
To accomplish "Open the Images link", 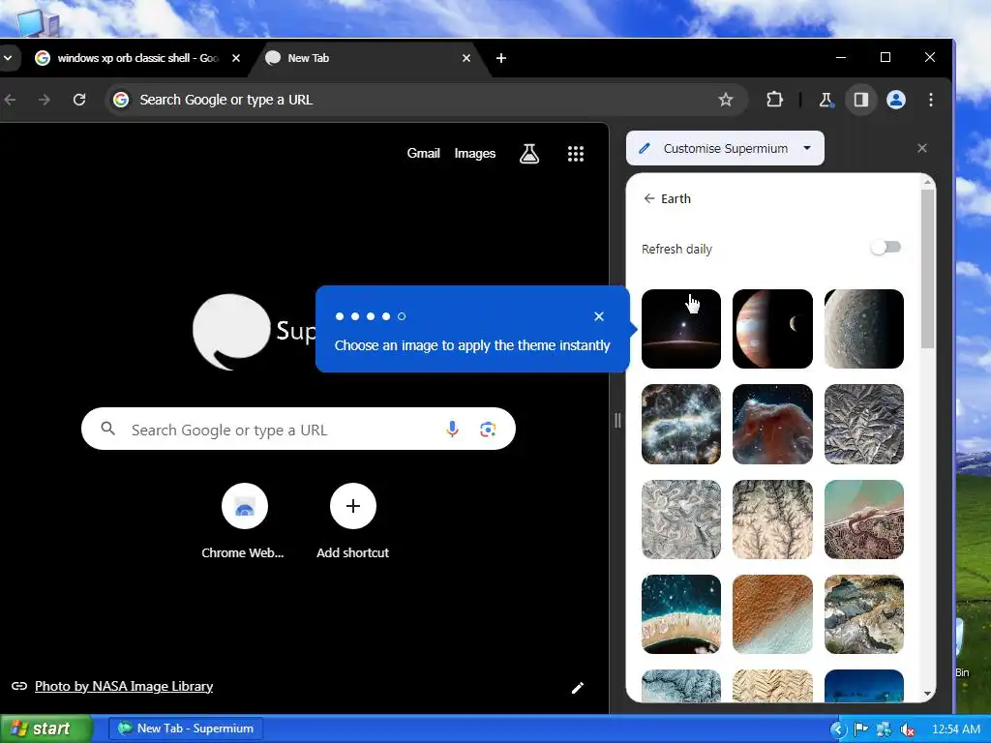I will tap(474, 154).
